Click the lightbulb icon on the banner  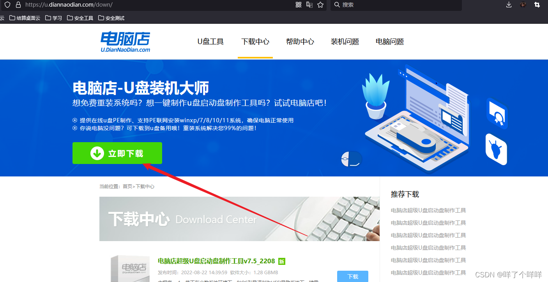coord(496,149)
